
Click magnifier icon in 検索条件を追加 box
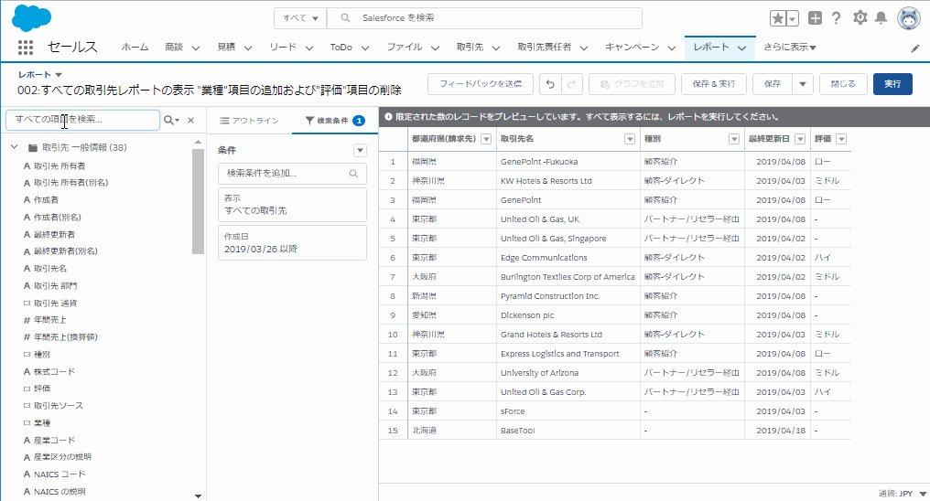[353, 174]
